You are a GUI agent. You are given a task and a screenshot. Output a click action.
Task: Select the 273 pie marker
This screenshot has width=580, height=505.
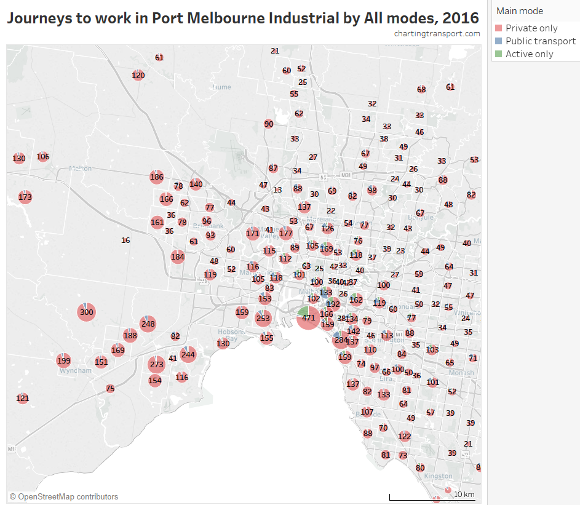coord(157,365)
